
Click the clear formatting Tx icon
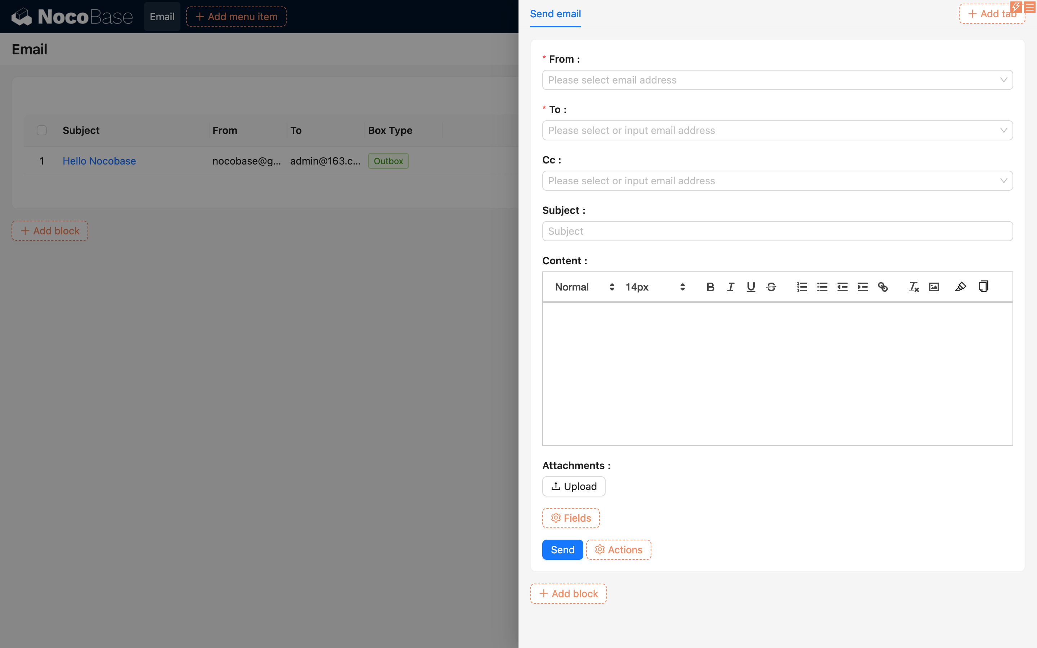(913, 287)
